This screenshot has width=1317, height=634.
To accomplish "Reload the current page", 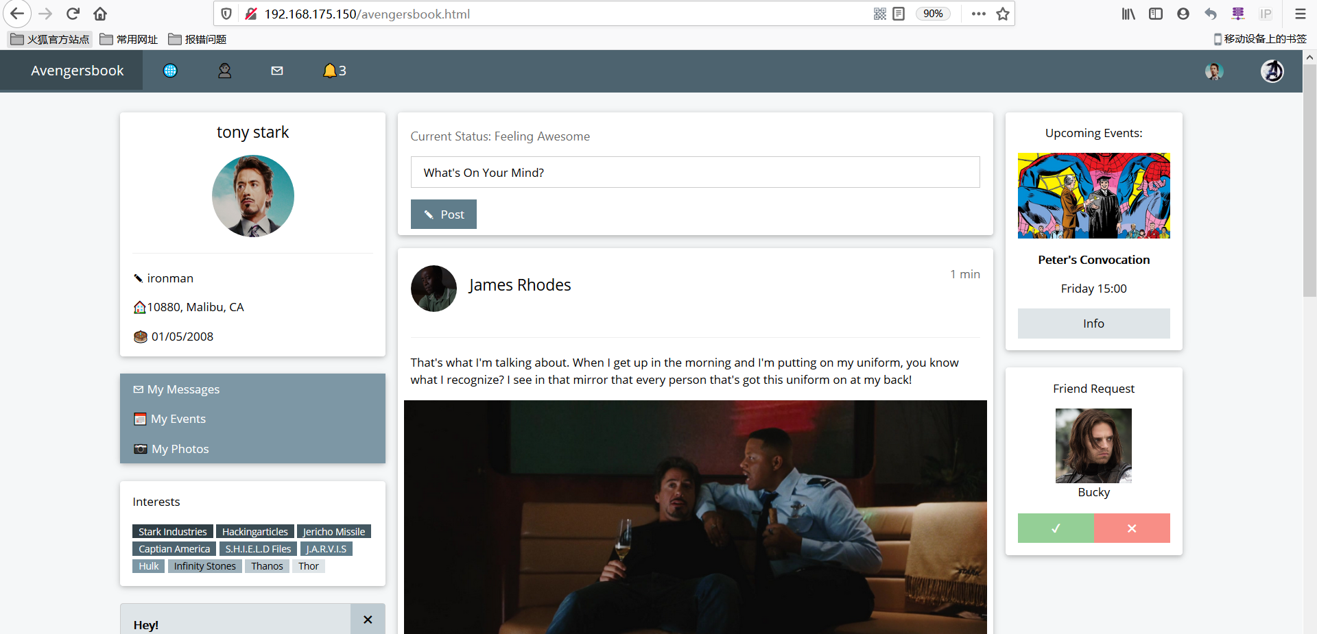I will (73, 14).
